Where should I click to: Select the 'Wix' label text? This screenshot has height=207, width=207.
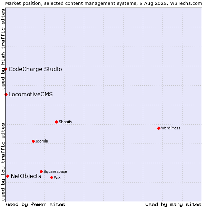[x=57, y=177]
